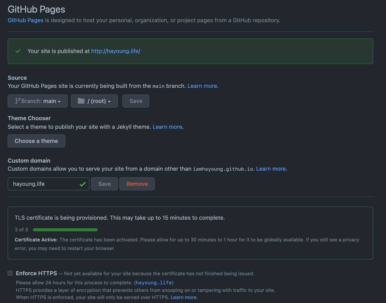Enable the Enforce HTTPS checkbox
The height and width of the screenshot is (303, 386).
[x=10, y=273]
